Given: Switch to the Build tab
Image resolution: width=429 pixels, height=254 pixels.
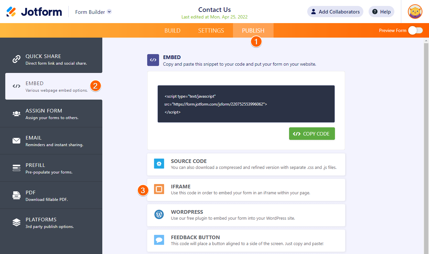Looking at the screenshot, I should point(172,30).
